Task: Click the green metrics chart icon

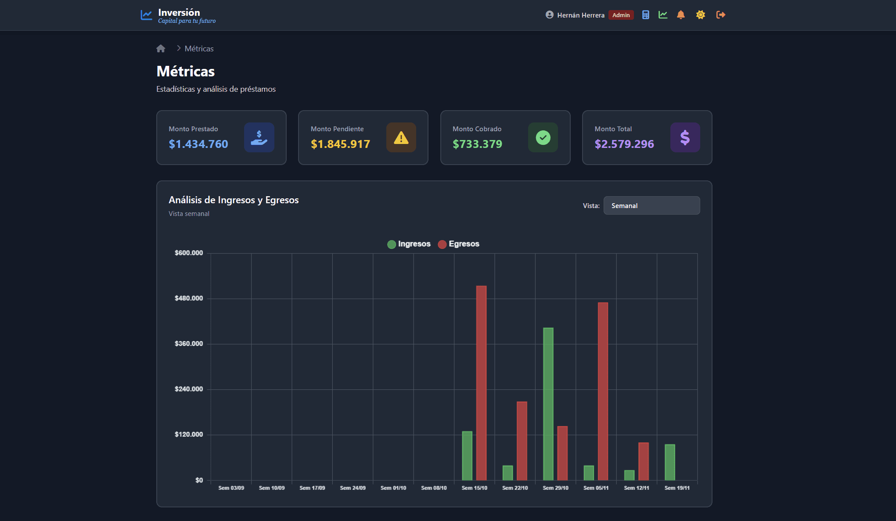Action: [x=663, y=15]
